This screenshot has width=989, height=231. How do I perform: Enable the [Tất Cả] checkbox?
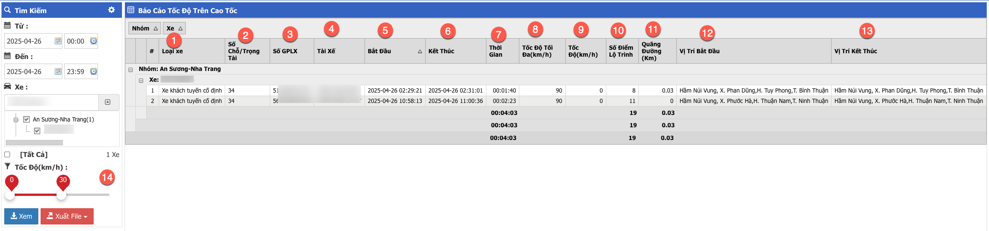click(7, 154)
